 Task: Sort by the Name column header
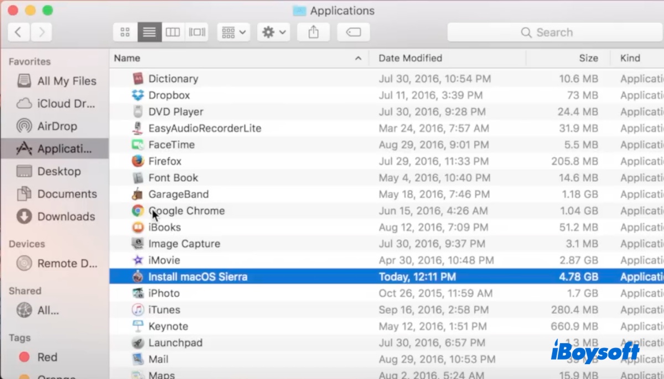coord(127,58)
